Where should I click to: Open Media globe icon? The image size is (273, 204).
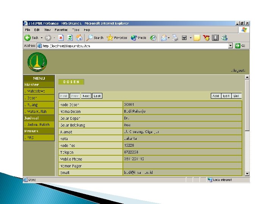[x=134, y=38]
